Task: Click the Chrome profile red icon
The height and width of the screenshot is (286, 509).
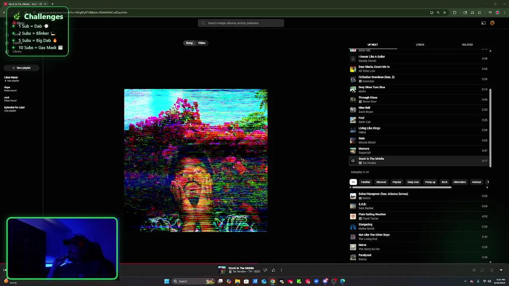Action: pos(497,12)
